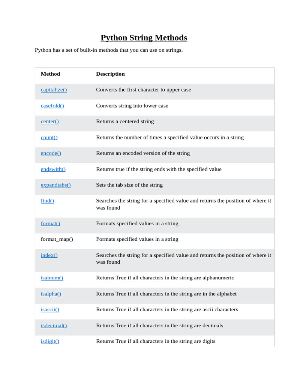288x384 pixels.
Task: Open the endswith() method link
Action: click(53, 169)
